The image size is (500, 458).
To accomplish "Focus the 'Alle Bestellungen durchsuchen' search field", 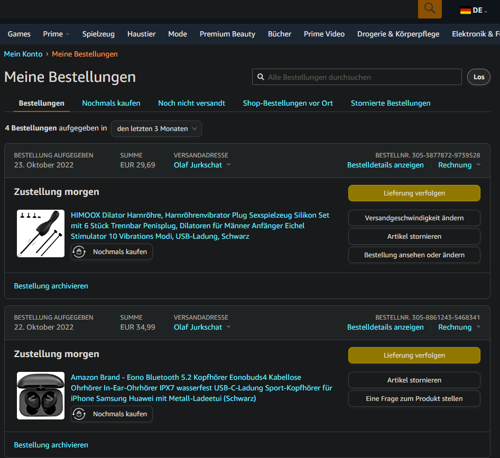I will pos(362,77).
